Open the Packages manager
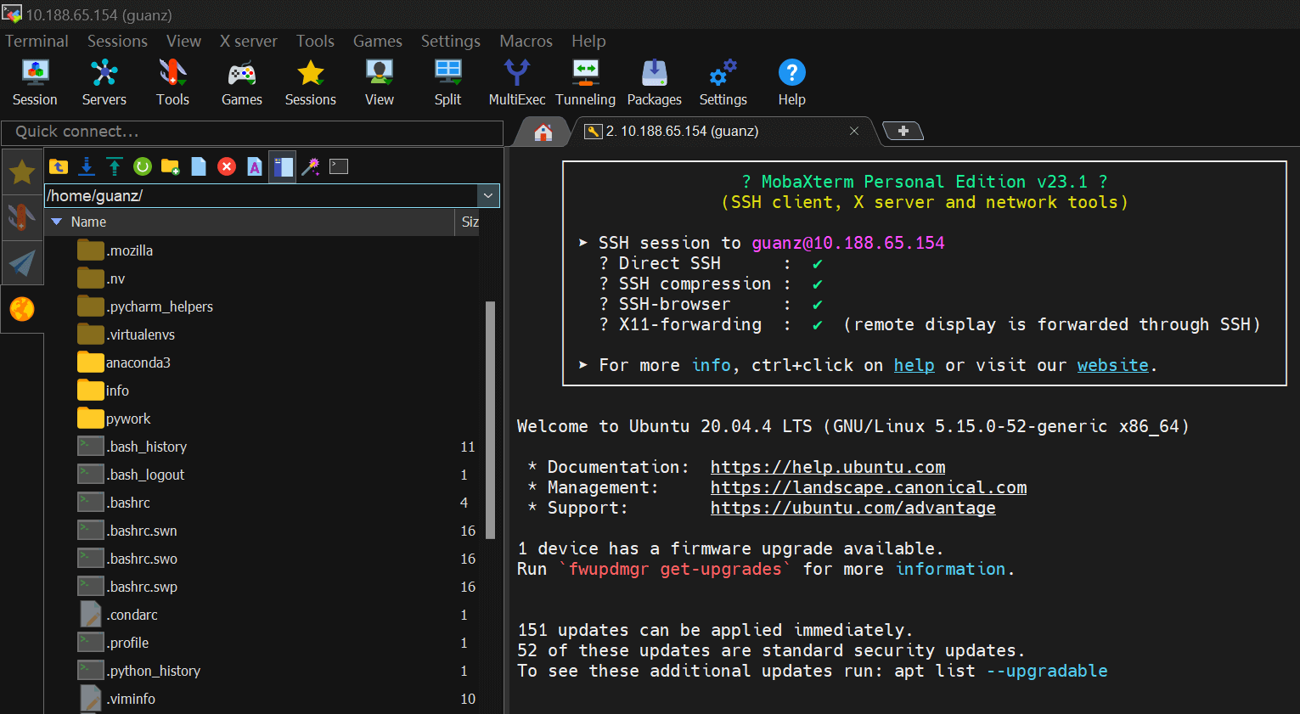 click(x=654, y=82)
